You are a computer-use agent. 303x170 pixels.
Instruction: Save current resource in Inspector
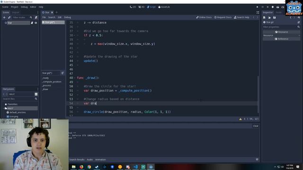274,17
